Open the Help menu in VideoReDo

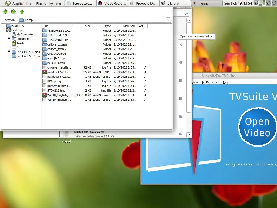pyautogui.click(x=226, y=82)
